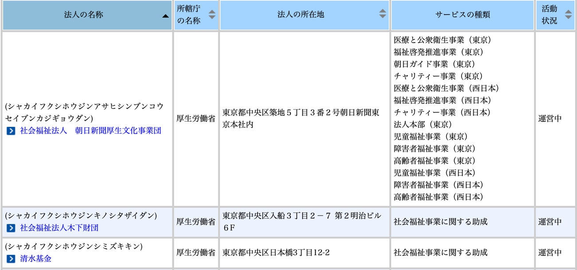
Task: Click the サービスの種類 column header
Action: tap(463, 15)
